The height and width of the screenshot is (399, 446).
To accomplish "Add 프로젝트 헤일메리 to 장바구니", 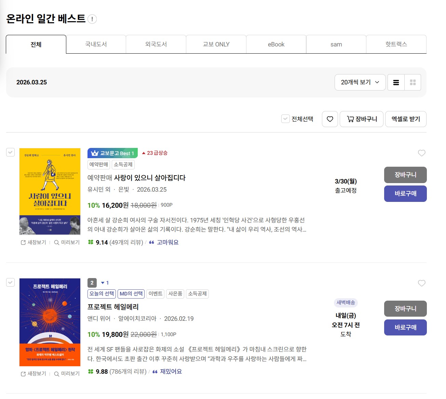I will pos(405,309).
